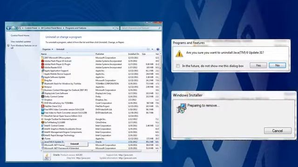298x167 pixels.
Task: Check 'In the future, do not show' checkbox
Action: tap(178, 66)
